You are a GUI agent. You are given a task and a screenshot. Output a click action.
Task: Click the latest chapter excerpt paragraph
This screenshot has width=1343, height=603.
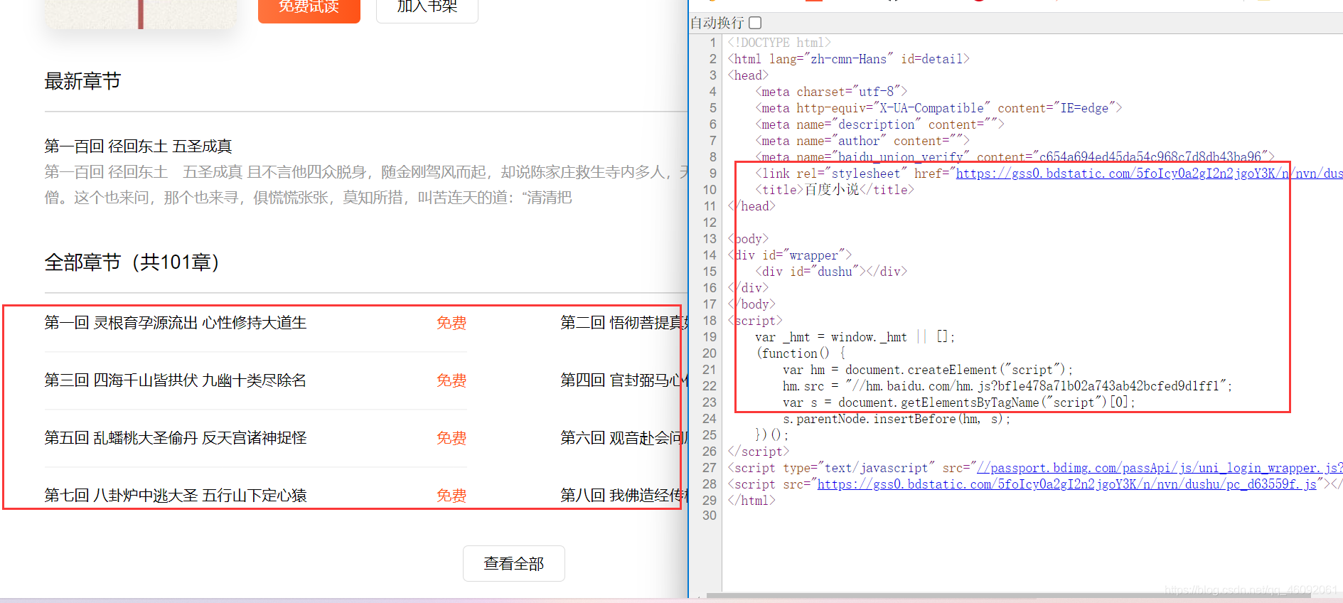click(x=366, y=185)
